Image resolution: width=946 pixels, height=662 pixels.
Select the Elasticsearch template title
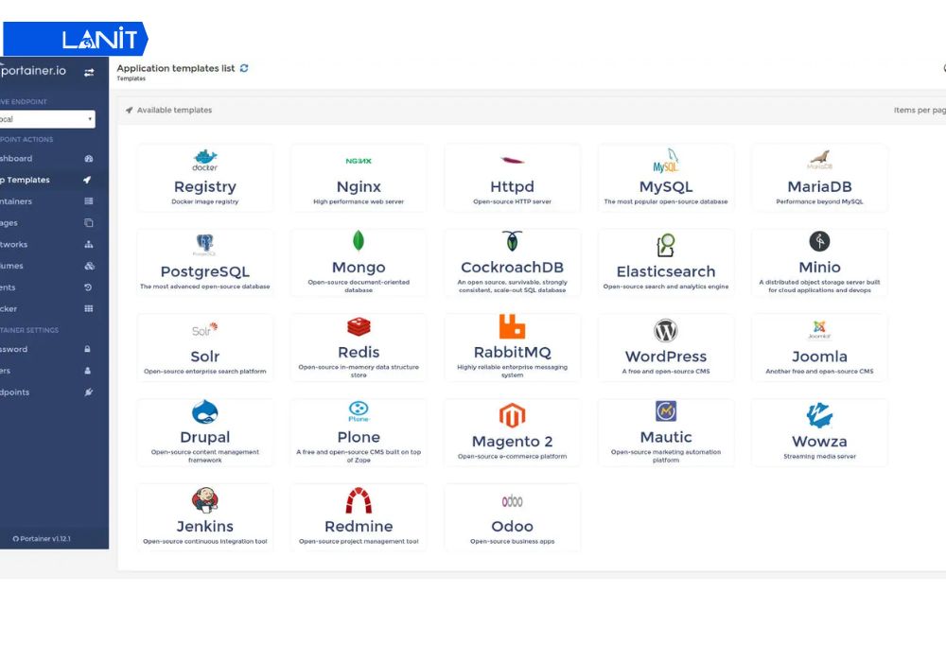point(666,272)
